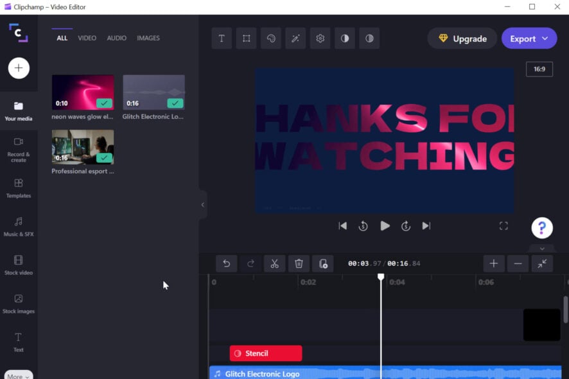Switch to the IMAGES media tab
This screenshot has width=569, height=379.
point(148,38)
